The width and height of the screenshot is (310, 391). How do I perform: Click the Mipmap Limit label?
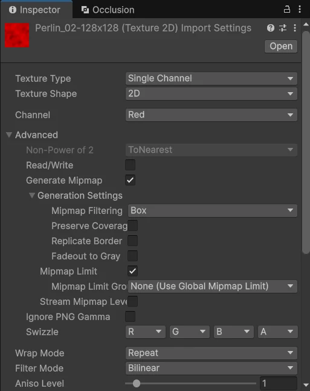[x=69, y=272]
